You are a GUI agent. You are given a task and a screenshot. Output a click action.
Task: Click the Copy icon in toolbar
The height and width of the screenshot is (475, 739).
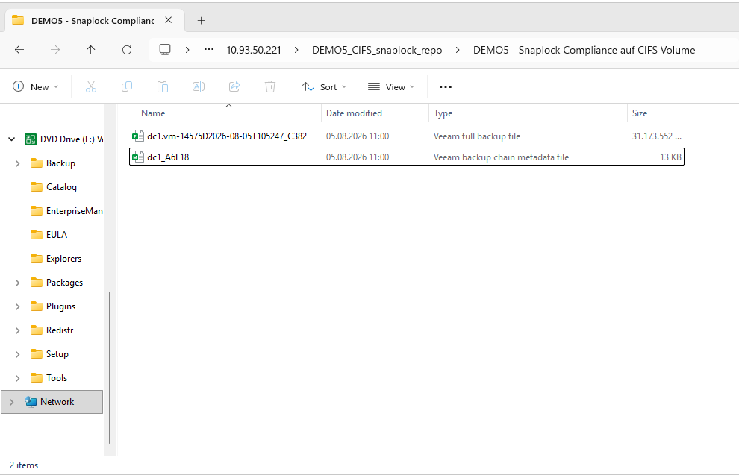[x=127, y=86]
